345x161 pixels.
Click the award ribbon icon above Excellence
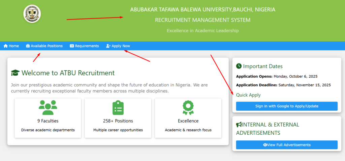coord(188,108)
